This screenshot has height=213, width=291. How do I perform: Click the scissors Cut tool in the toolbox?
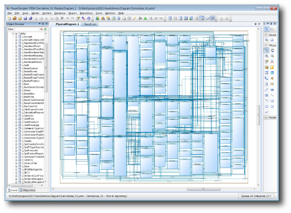tap(272, 61)
